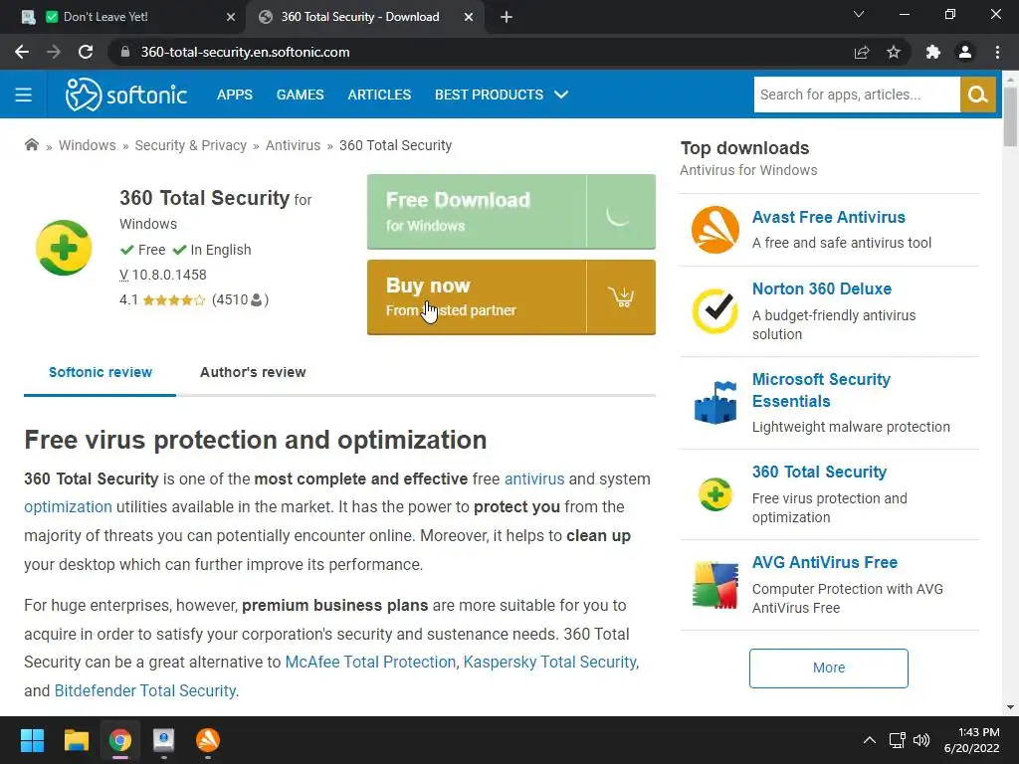1019x764 pixels.
Task: View site info via the lock icon
Action: [x=125, y=52]
